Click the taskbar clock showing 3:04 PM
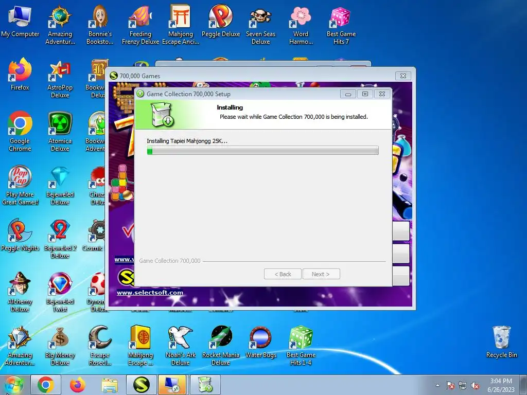 pos(501,385)
